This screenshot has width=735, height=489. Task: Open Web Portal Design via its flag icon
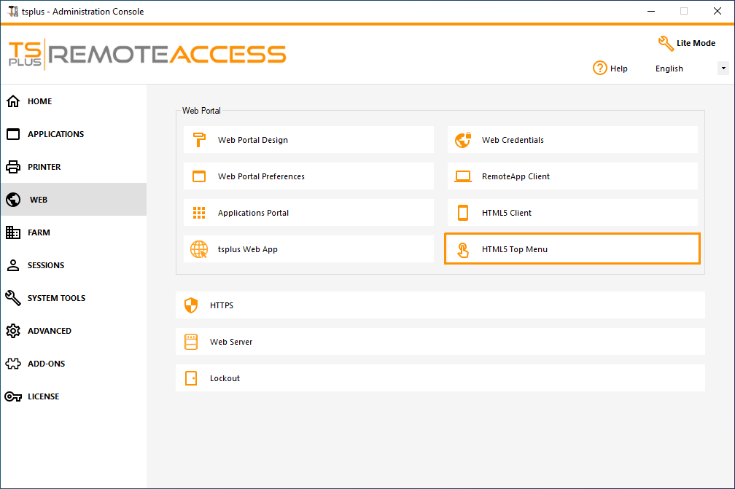pyautogui.click(x=198, y=139)
